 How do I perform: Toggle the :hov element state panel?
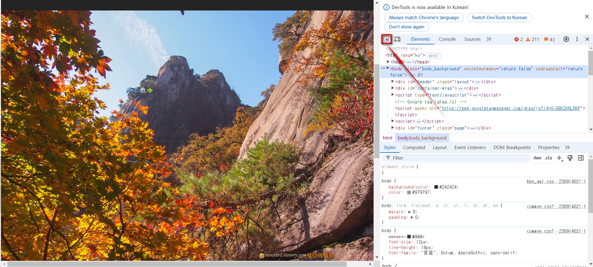pyautogui.click(x=537, y=158)
